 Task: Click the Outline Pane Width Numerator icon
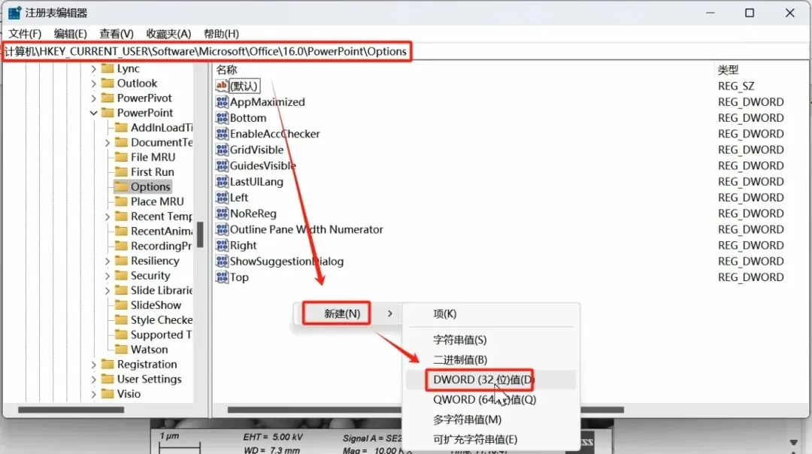click(x=222, y=229)
